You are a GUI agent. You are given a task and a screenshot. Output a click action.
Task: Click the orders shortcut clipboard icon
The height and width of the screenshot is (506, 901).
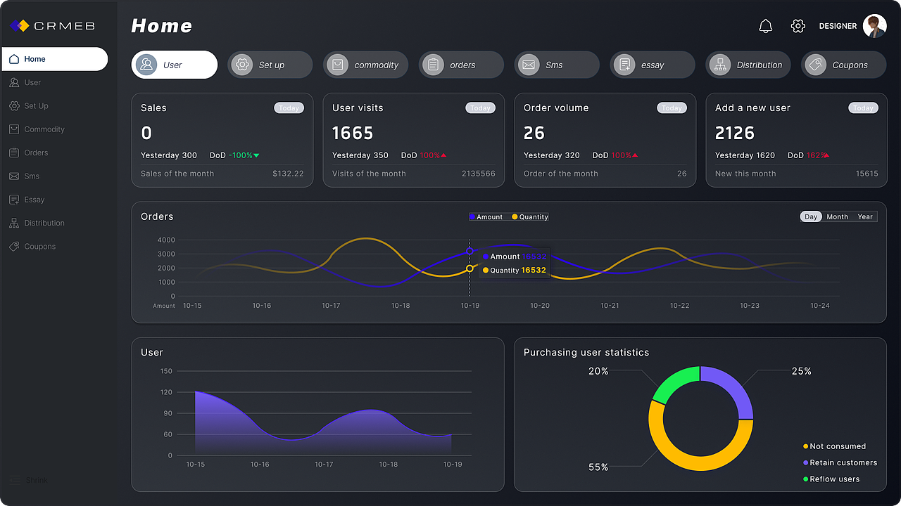(434, 65)
